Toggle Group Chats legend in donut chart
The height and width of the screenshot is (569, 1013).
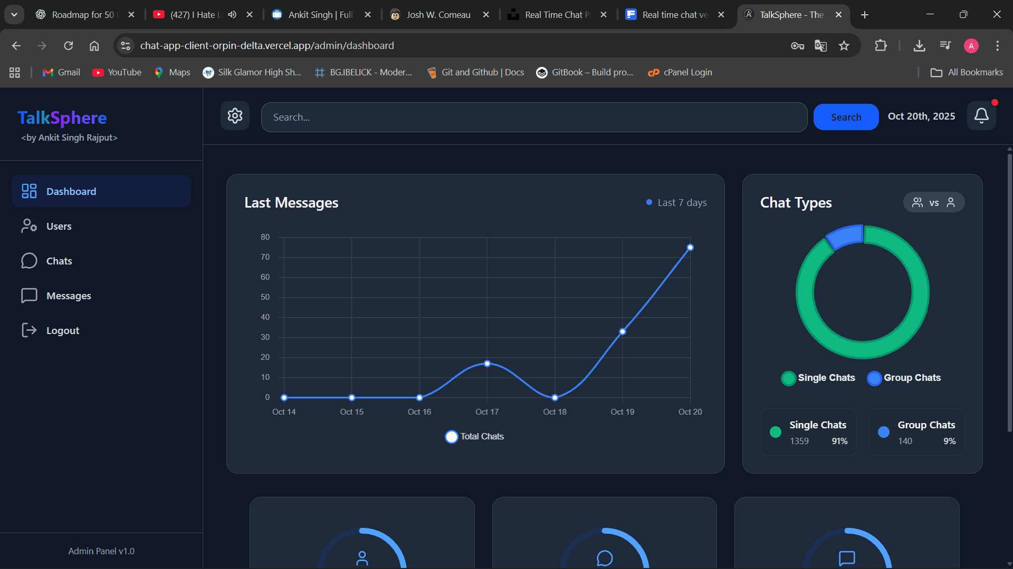coord(904,378)
